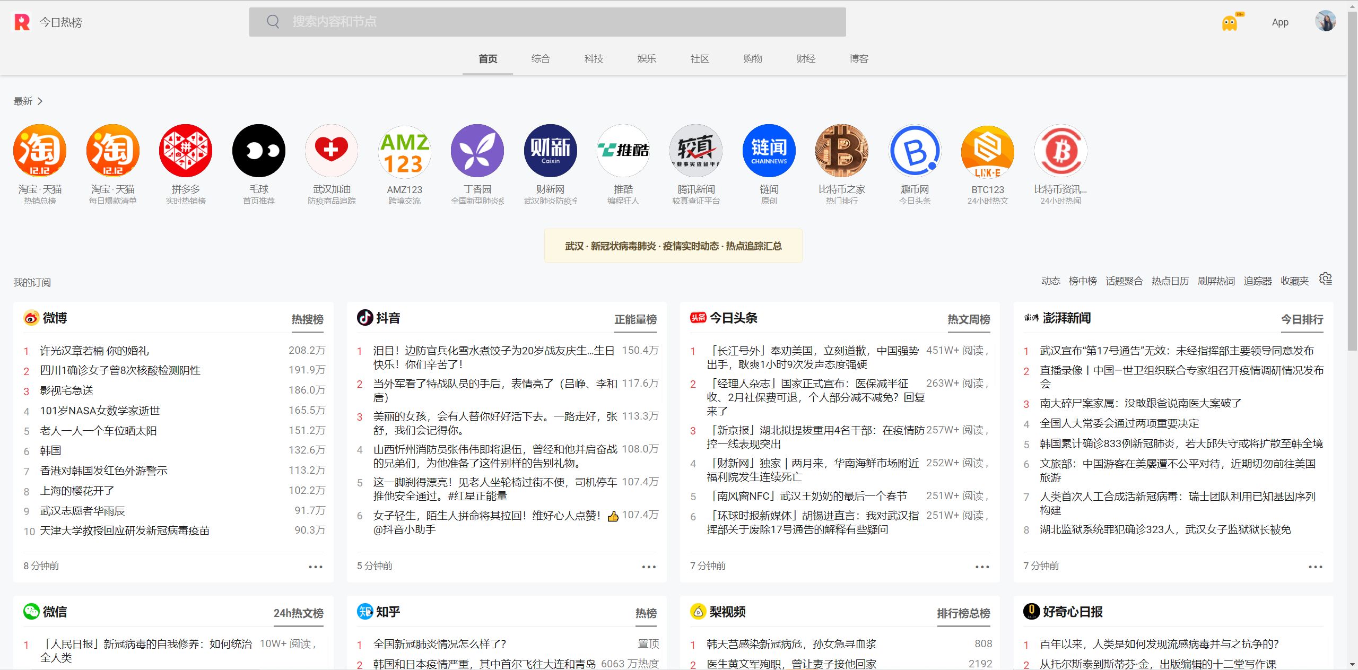Select the 澎湃新闻 今日排行 tab

click(x=1302, y=320)
